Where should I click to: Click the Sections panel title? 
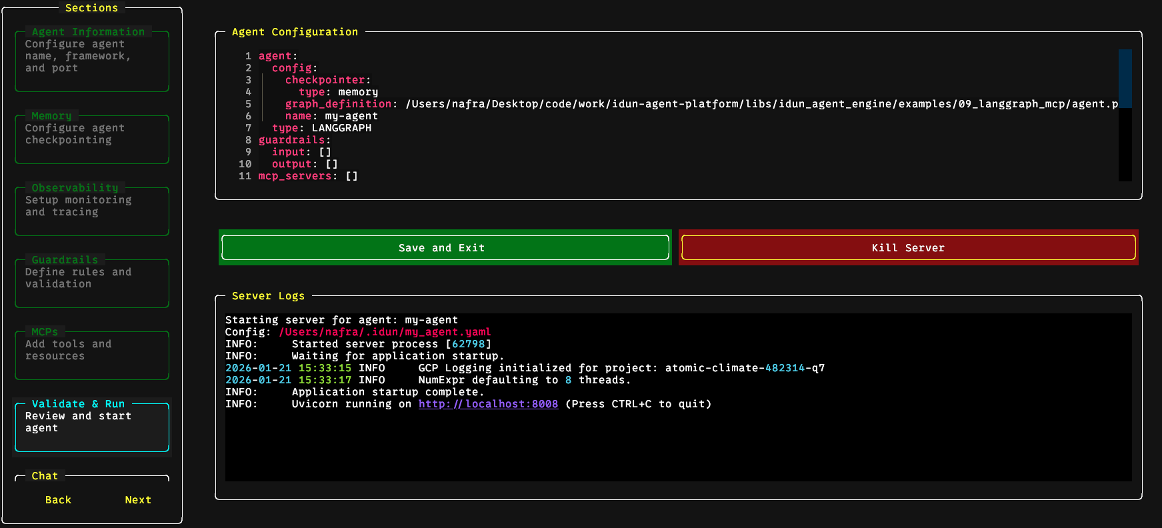coord(91,8)
